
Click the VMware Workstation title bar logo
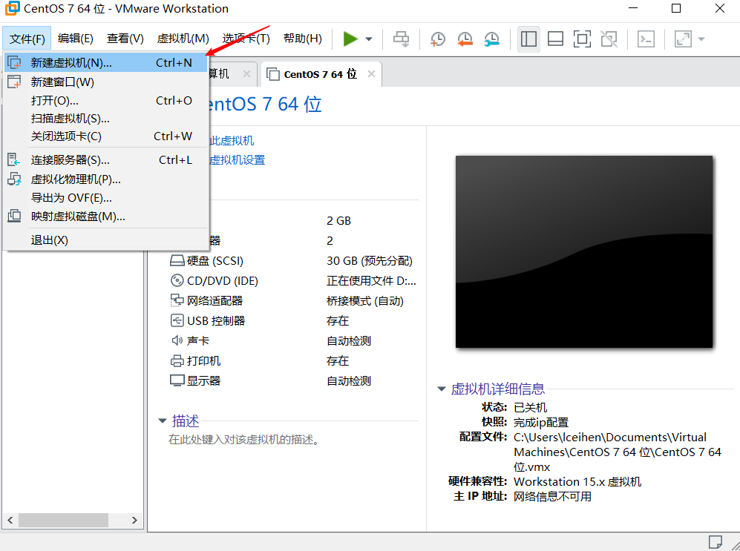(x=12, y=8)
